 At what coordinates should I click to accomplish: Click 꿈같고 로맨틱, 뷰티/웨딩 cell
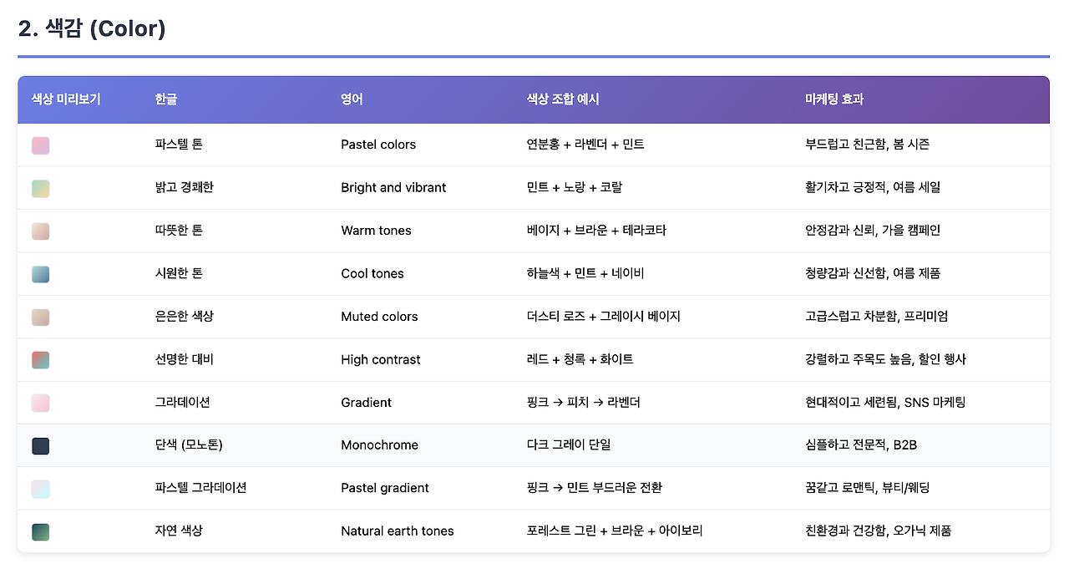pyautogui.click(x=868, y=488)
